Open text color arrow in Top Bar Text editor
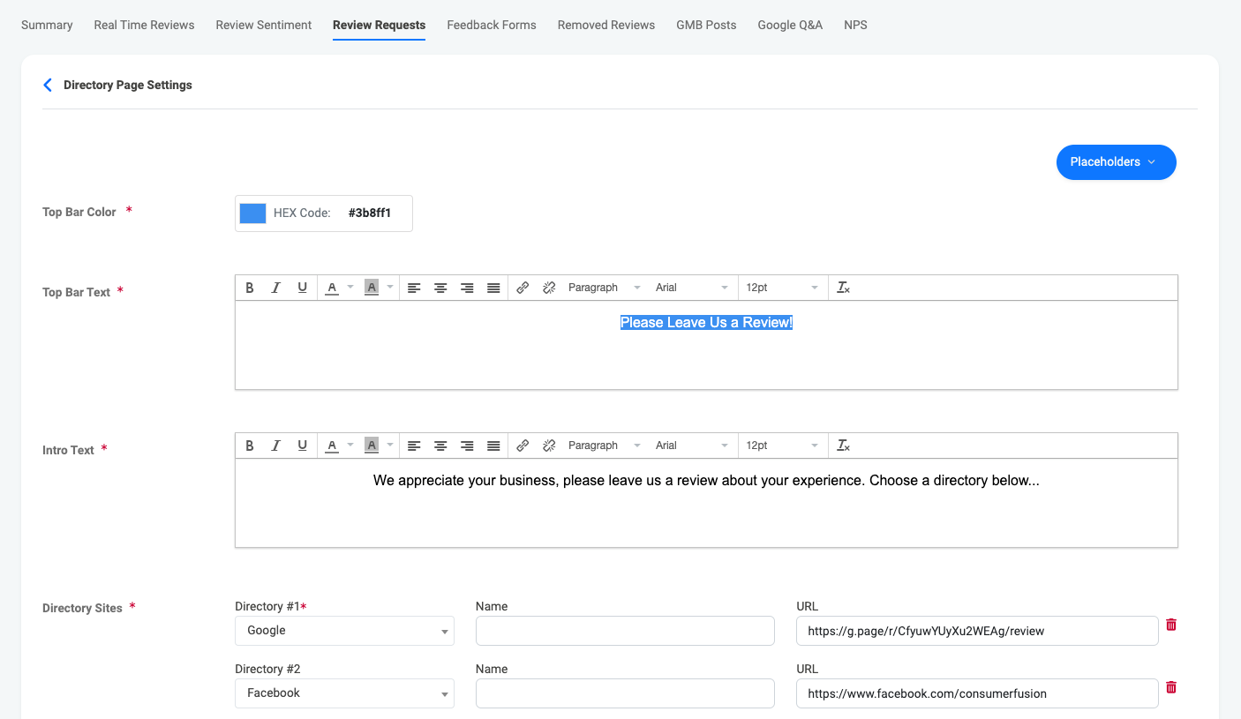The image size is (1241, 719). (350, 288)
